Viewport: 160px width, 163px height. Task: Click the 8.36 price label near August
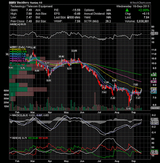(114, 80)
